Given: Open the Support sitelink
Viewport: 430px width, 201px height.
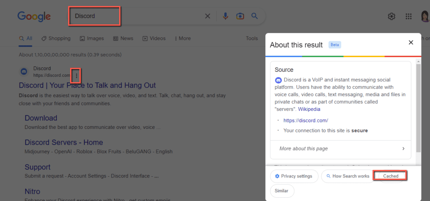Looking at the screenshot, I should (x=37, y=167).
